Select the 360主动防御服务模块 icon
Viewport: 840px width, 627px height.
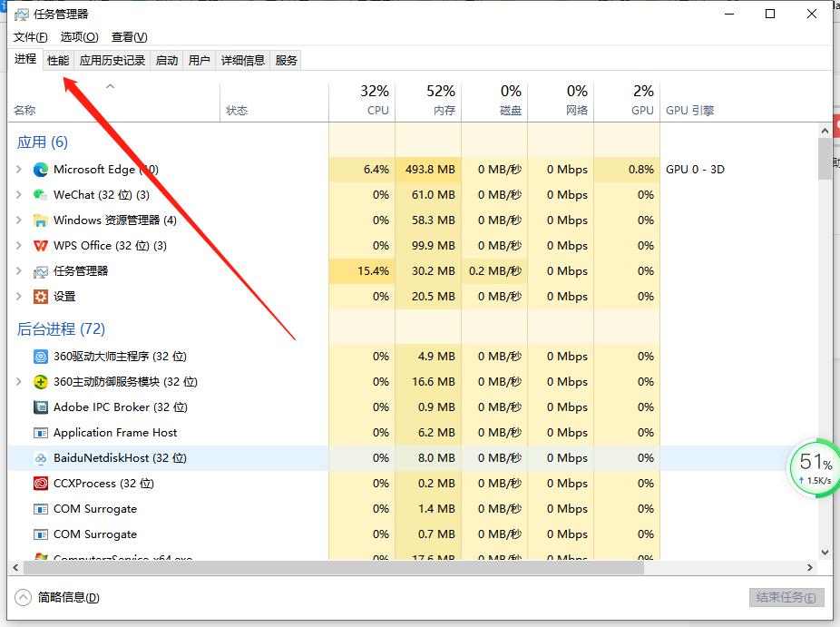coord(40,382)
